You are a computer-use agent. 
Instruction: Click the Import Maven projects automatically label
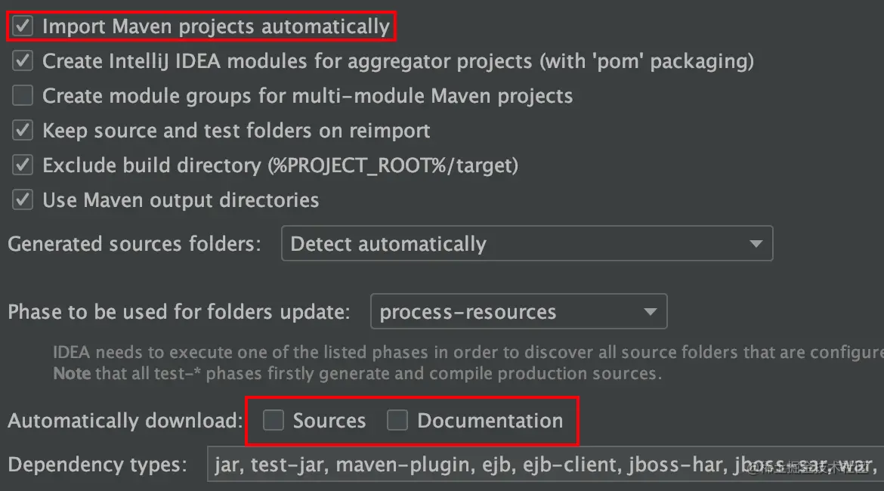click(x=215, y=26)
